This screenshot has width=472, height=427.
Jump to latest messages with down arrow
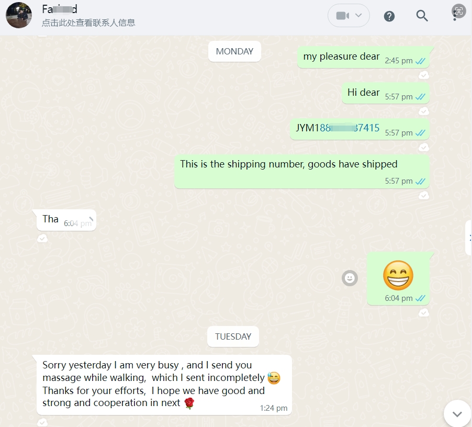(x=457, y=414)
